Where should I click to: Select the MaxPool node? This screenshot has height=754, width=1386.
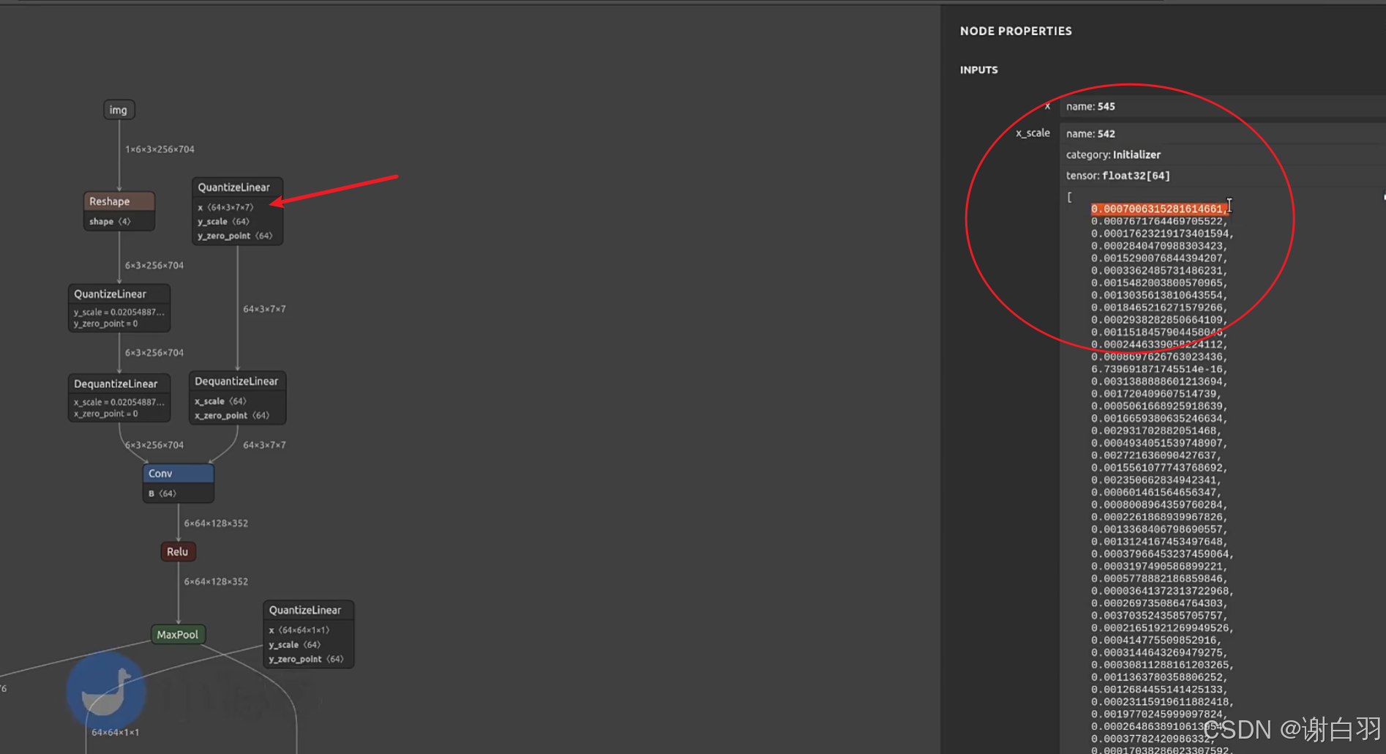point(178,635)
